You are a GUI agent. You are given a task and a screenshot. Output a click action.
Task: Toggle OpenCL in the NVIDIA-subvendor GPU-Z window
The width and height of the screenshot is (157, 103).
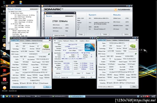(x=108, y=83)
